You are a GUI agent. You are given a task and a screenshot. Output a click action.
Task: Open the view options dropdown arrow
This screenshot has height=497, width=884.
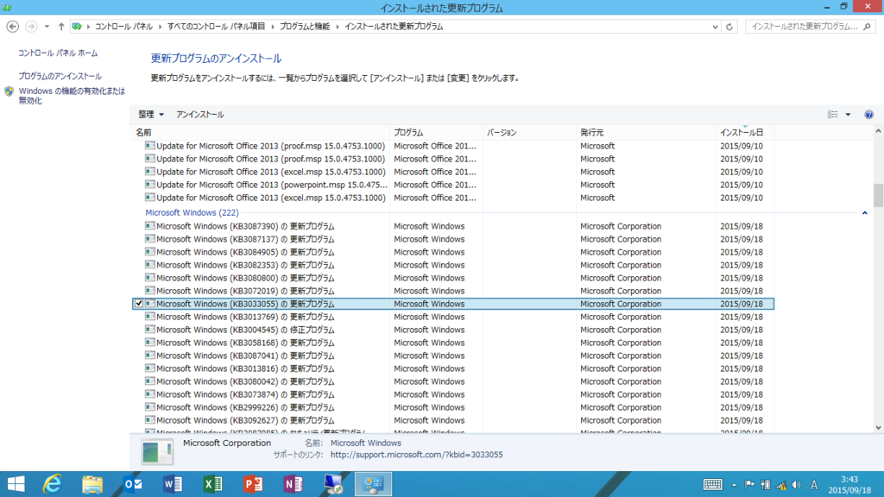click(x=848, y=115)
